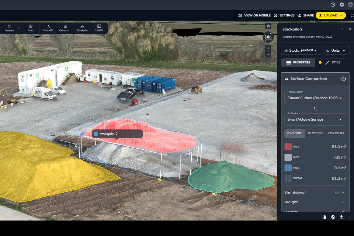Open the Smart Volume Surface dropdown
This screenshot has width=354, height=236.
(x=315, y=119)
